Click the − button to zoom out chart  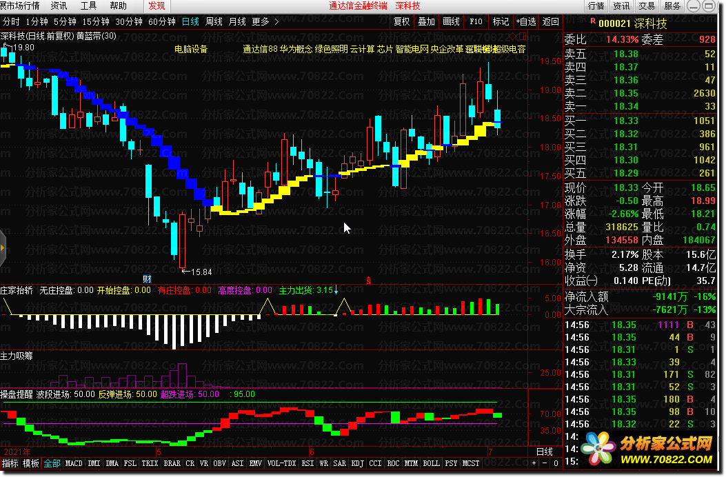pyautogui.click(x=545, y=463)
